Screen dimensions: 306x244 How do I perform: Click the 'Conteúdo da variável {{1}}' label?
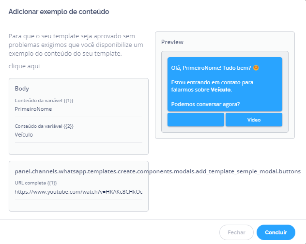click(x=44, y=101)
